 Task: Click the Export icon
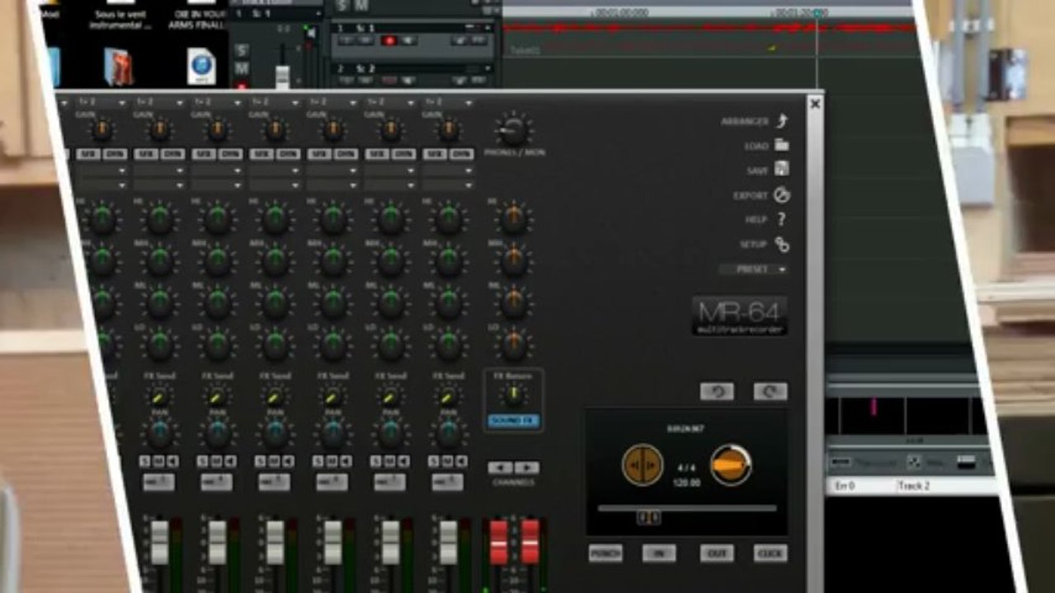(x=781, y=195)
